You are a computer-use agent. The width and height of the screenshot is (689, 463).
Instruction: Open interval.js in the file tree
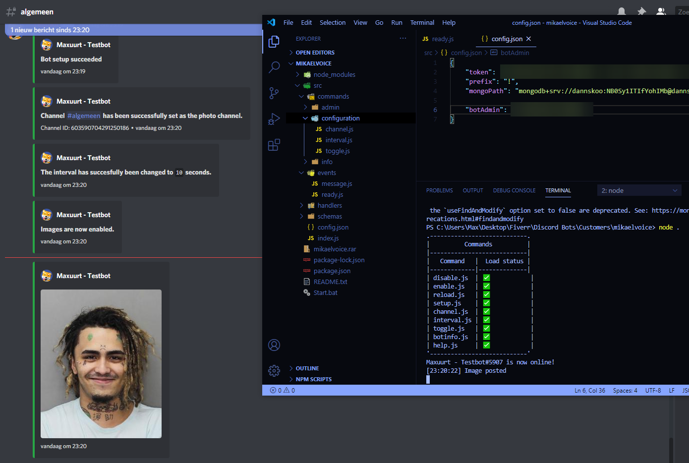click(x=339, y=140)
